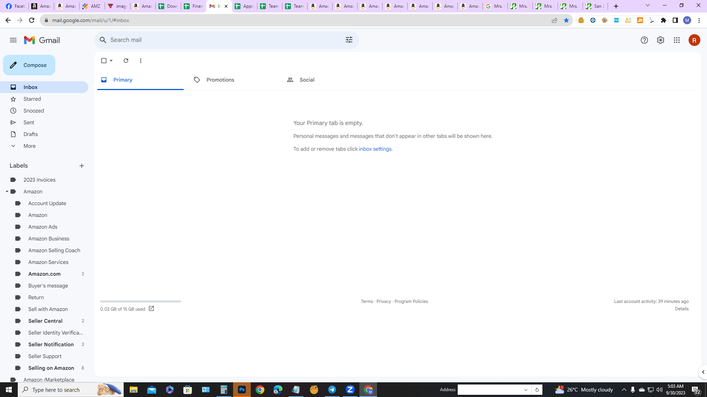Open the more options three-dot menu in mail toolbar

pyautogui.click(x=141, y=61)
